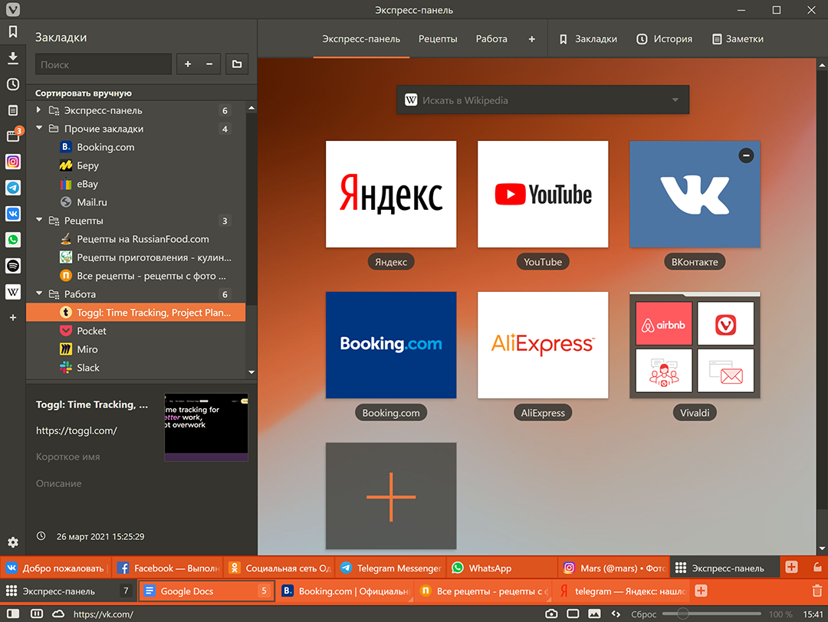Switch to the Рецепты speed dial group
The height and width of the screenshot is (622, 828).
(x=438, y=39)
